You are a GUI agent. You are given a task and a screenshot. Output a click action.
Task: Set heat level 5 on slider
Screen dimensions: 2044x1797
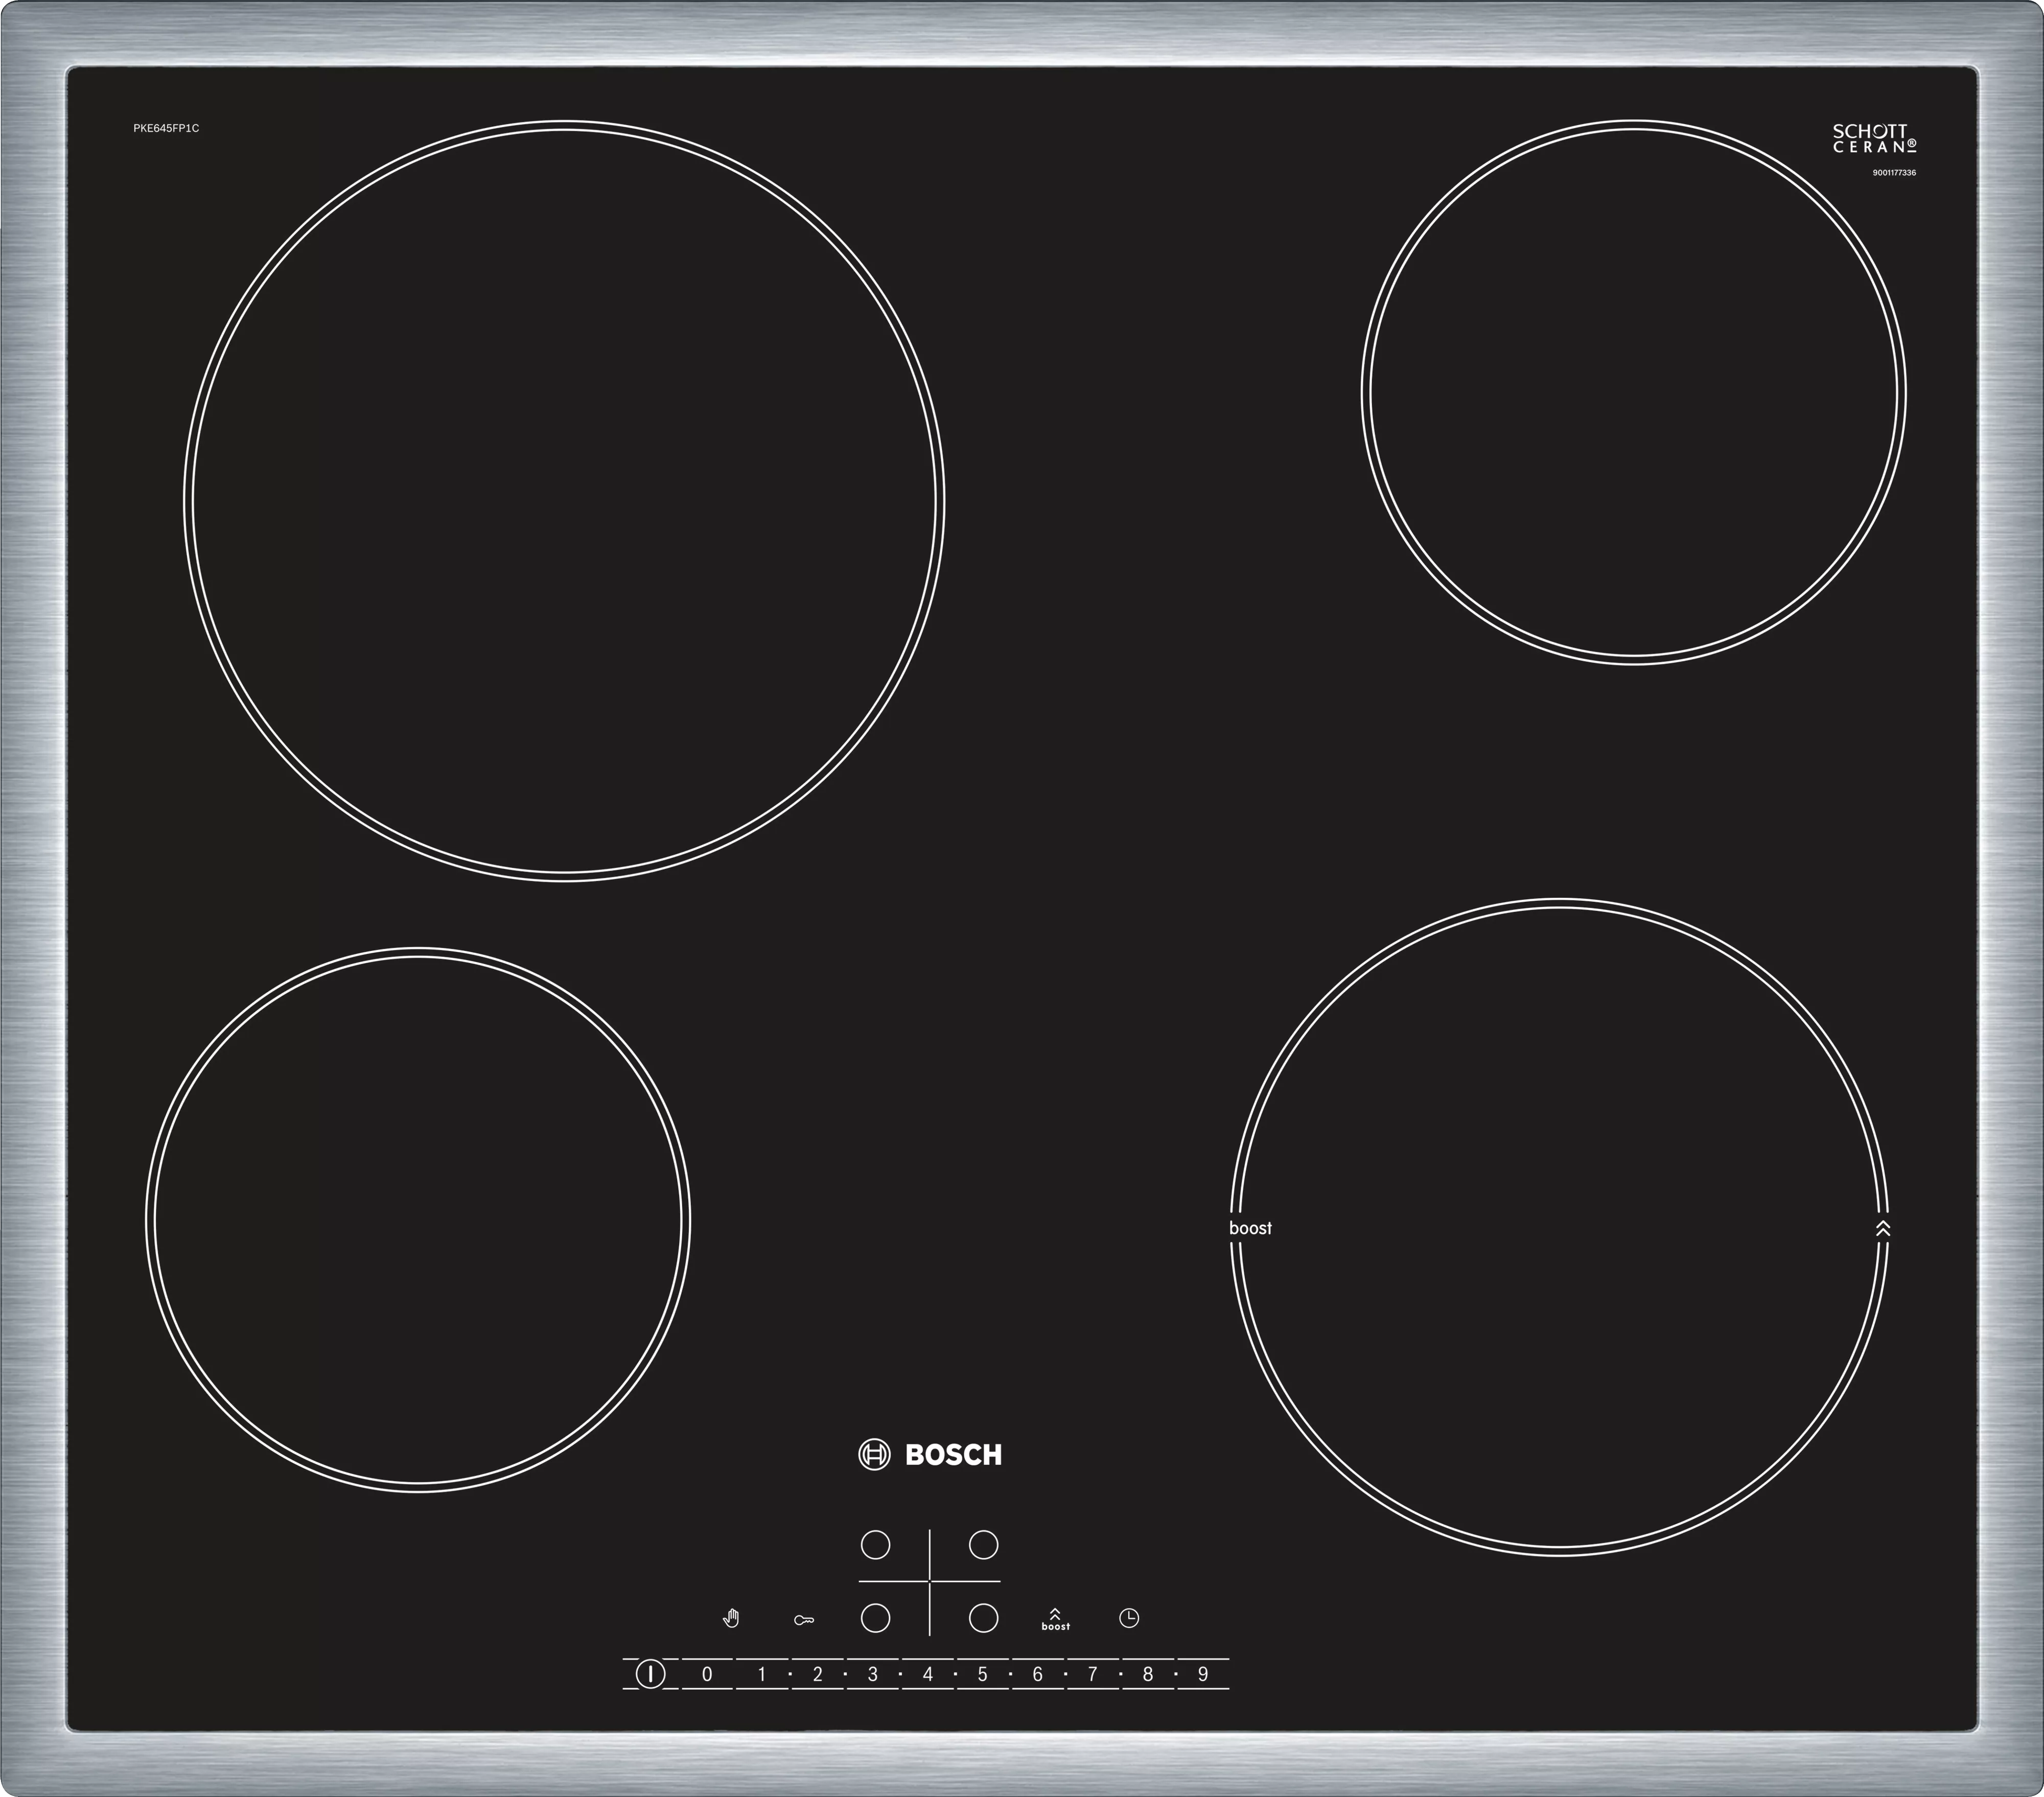click(x=982, y=1674)
